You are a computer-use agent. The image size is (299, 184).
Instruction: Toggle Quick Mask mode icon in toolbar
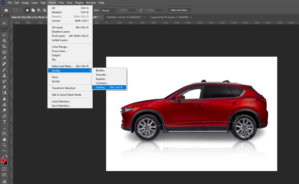(4, 169)
